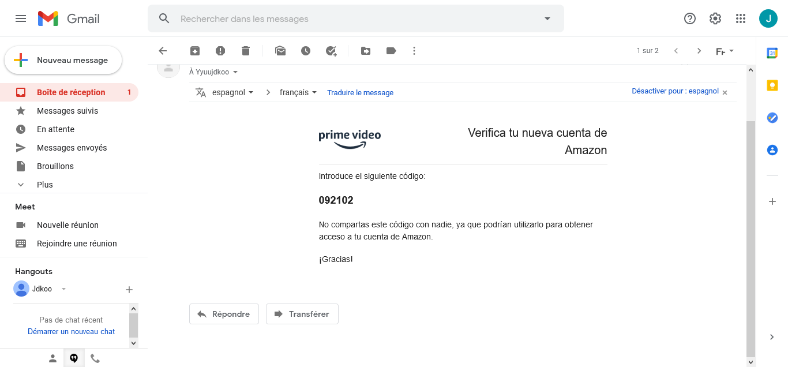Mark message as unread
This screenshot has width=788, height=367.
(x=280, y=51)
